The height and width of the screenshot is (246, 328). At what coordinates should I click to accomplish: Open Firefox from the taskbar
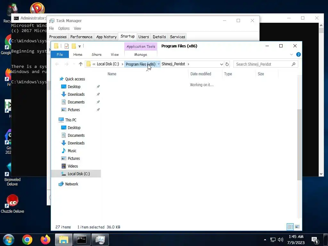[x=45, y=240]
